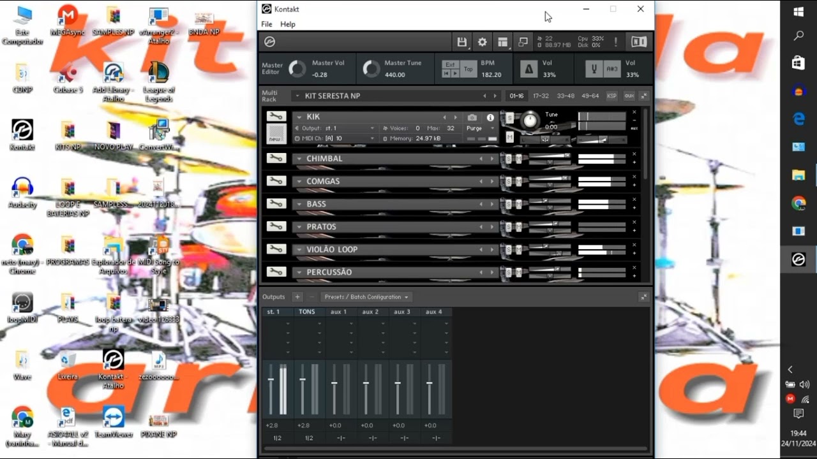The height and width of the screenshot is (459, 817).
Task: Open the KSP multi script editor
Action: point(611,96)
